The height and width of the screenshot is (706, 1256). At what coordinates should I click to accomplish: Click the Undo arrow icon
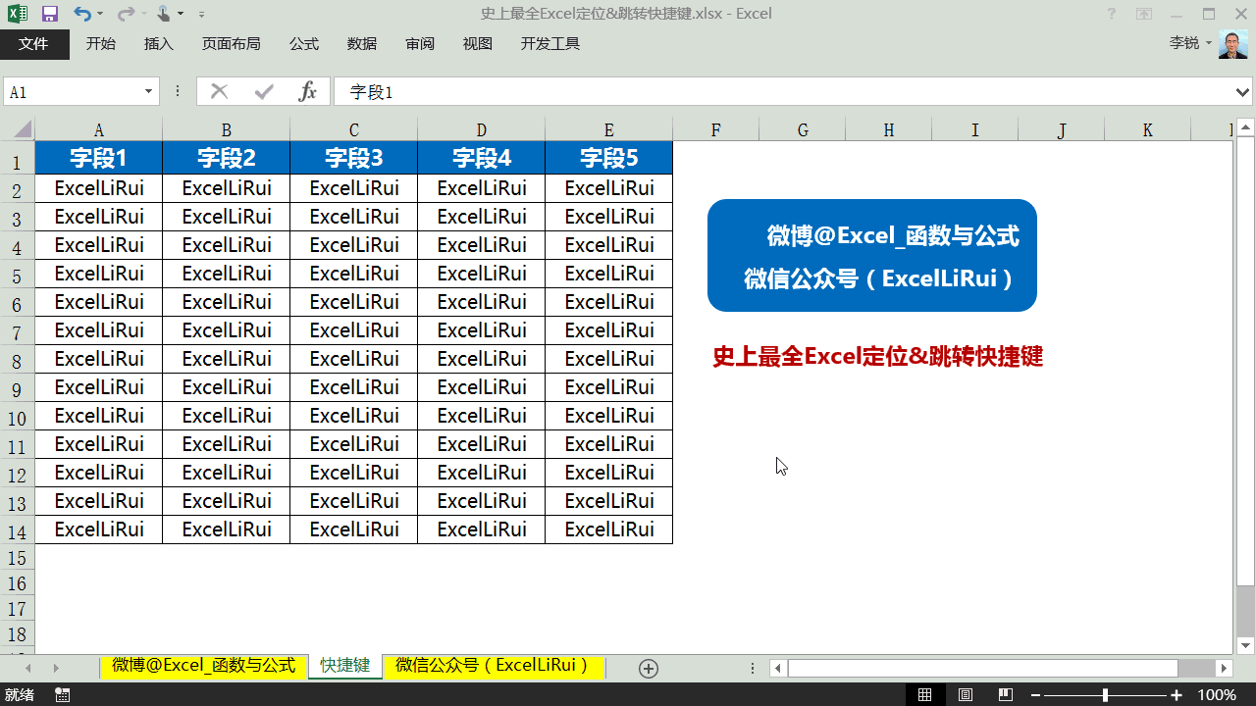click(x=81, y=14)
